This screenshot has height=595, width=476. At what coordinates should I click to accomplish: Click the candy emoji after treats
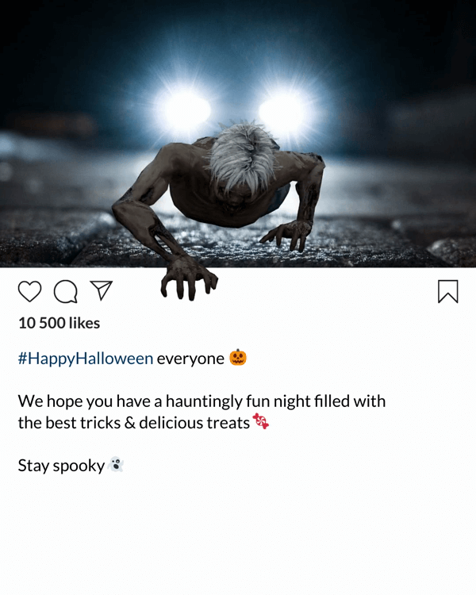261,420
